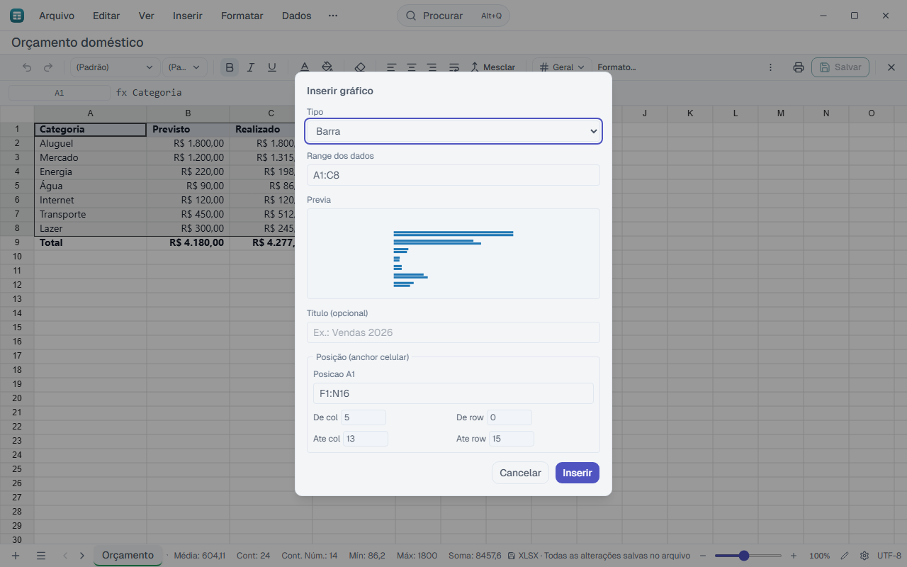The width and height of the screenshot is (907, 567).
Task: Open the Editar menu
Action: (x=106, y=16)
